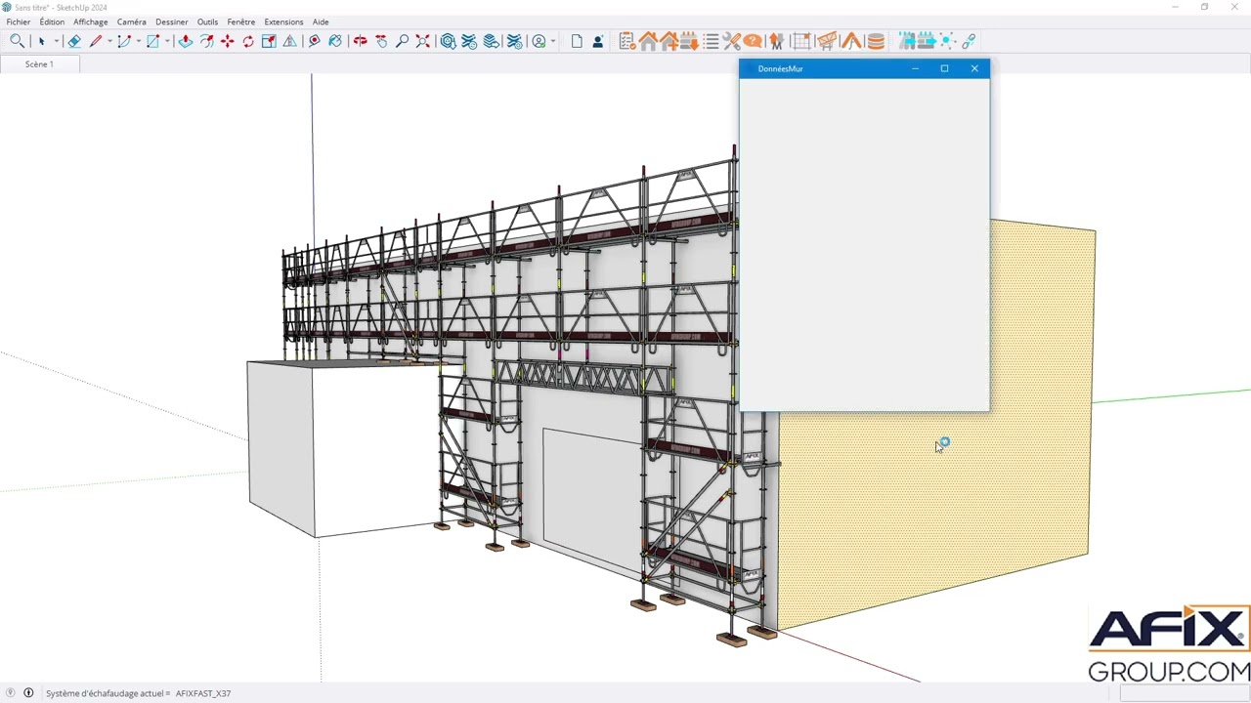
Task: Select the Pan hand tool
Action: (x=381, y=41)
